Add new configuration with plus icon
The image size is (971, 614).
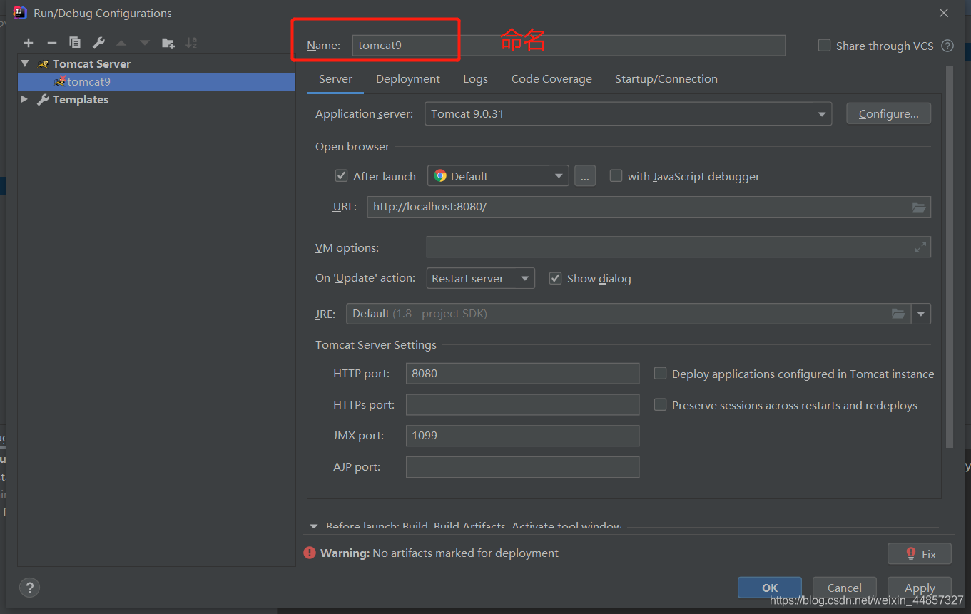29,44
